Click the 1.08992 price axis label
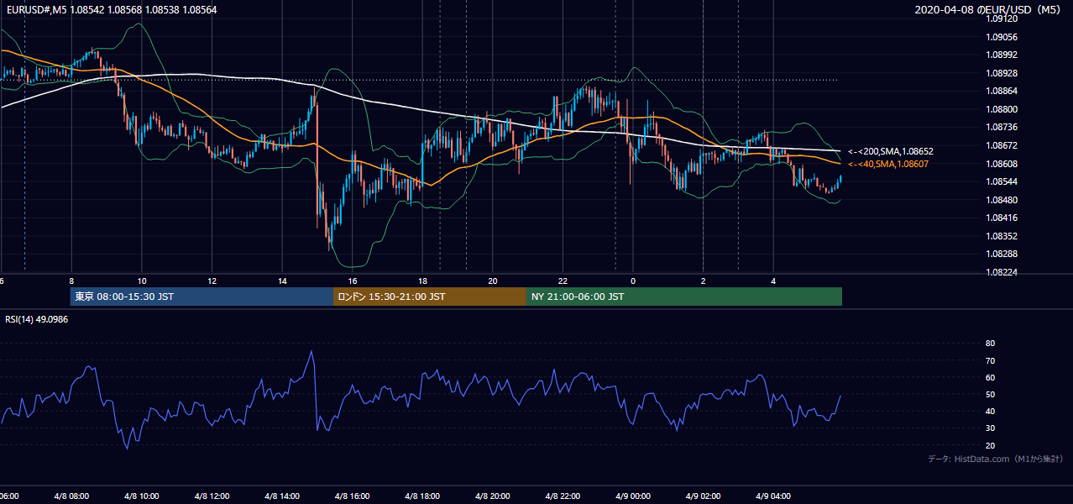This screenshot has height=504, width=1073. point(1002,55)
